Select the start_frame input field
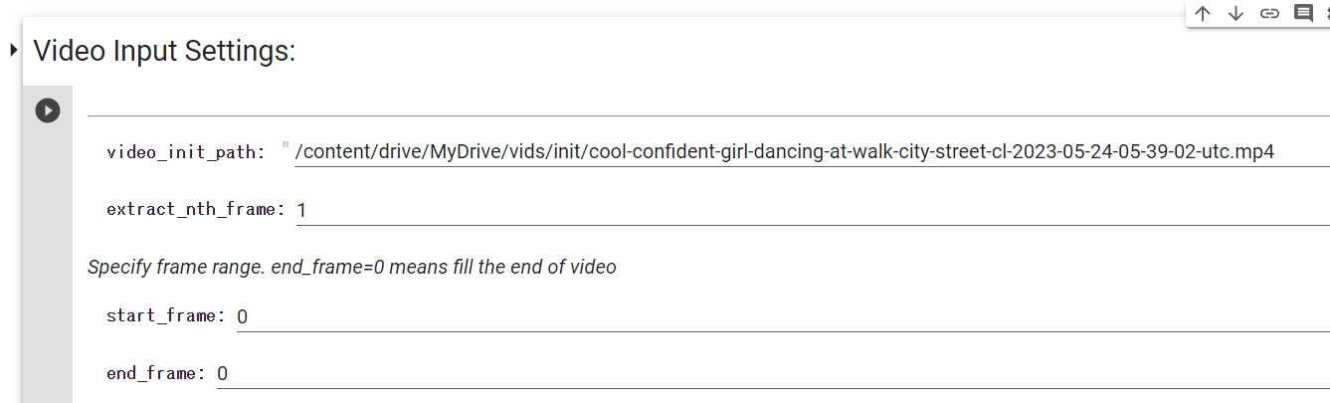 tap(783, 316)
